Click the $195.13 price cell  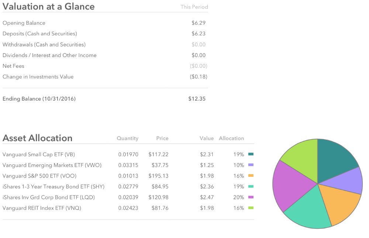[158, 176]
